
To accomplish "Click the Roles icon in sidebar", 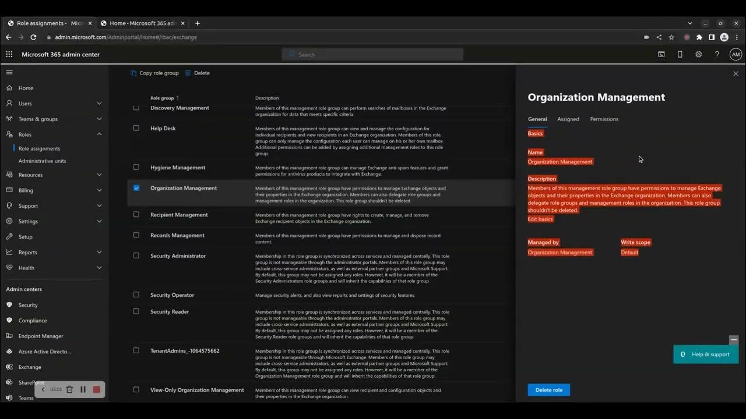I will [9, 134].
